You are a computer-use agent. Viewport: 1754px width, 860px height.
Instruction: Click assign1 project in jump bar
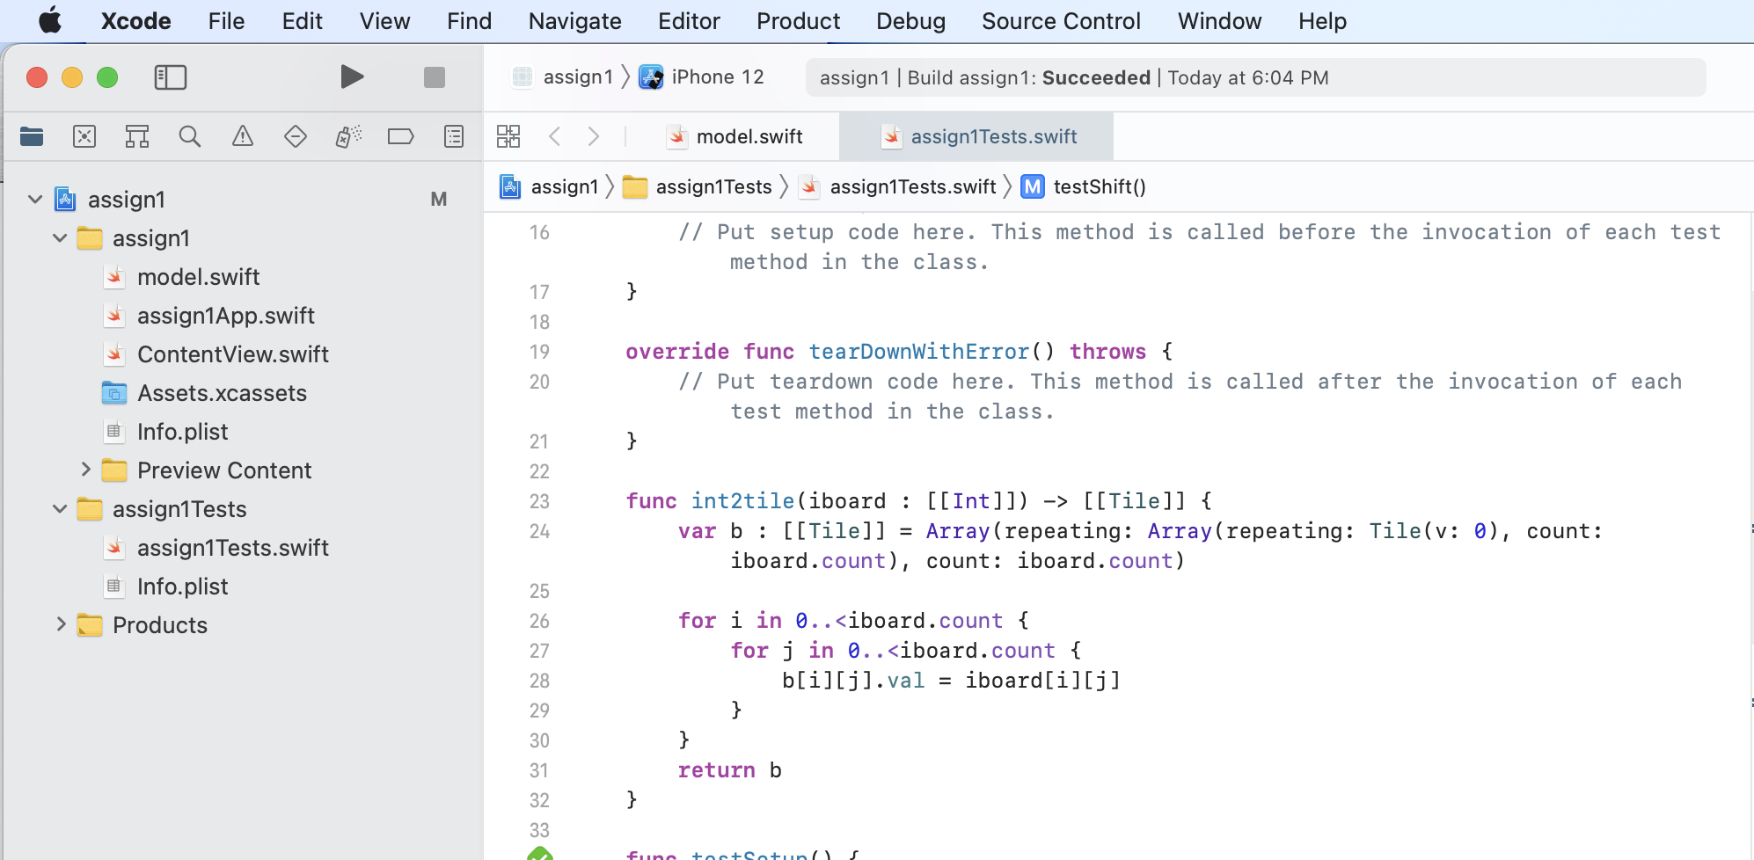550,186
